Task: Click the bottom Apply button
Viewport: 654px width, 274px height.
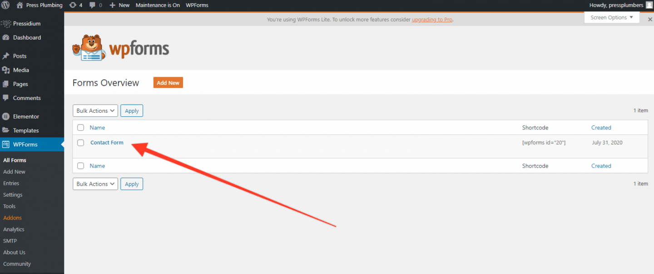Action: (x=132, y=184)
